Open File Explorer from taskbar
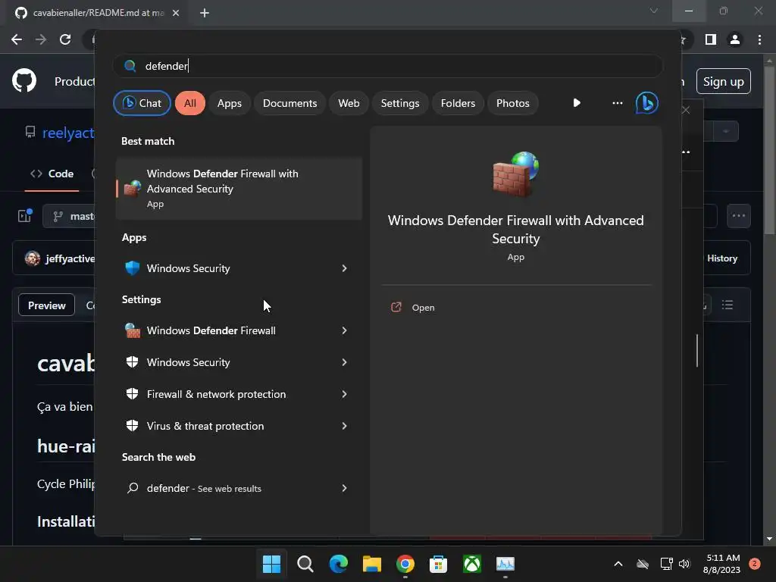The image size is (776, 582). (371, 564)
